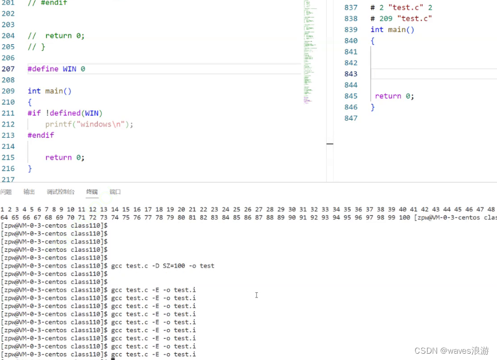The image size is (497, 360).
Task: Select the 终端 tab
Action: tap(92, 192)
